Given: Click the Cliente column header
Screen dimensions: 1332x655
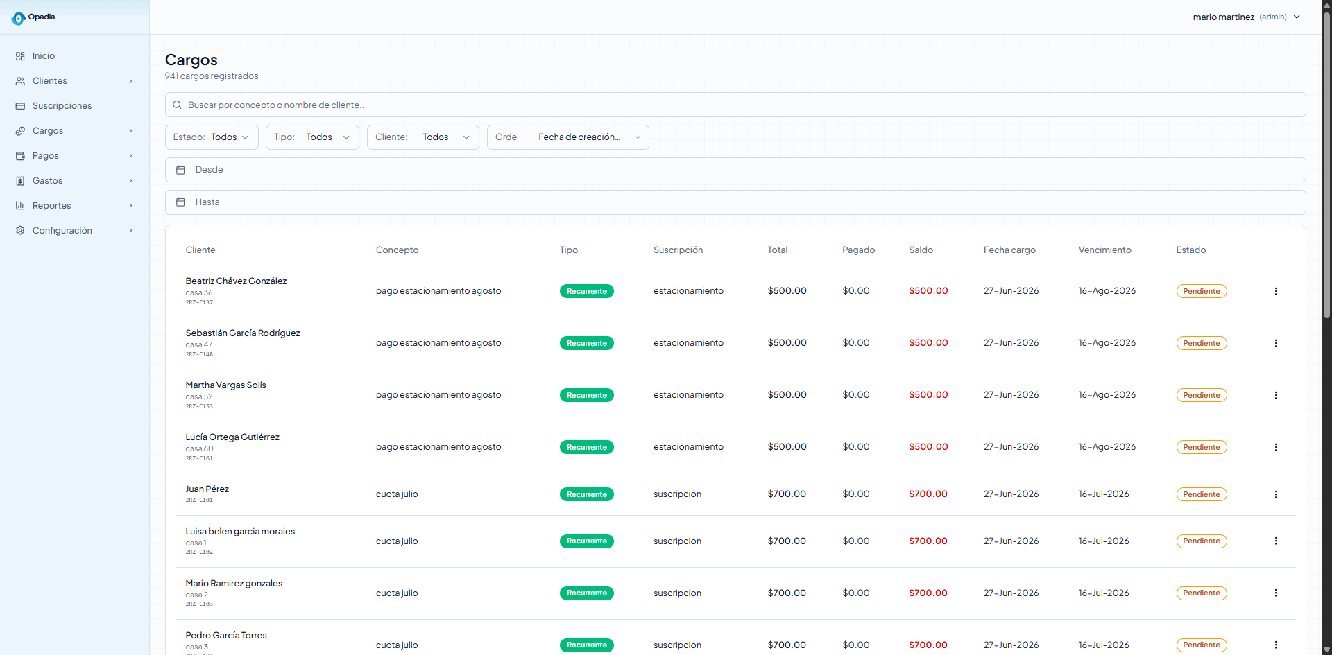Looking at the screenshot, I should point(200,250).
